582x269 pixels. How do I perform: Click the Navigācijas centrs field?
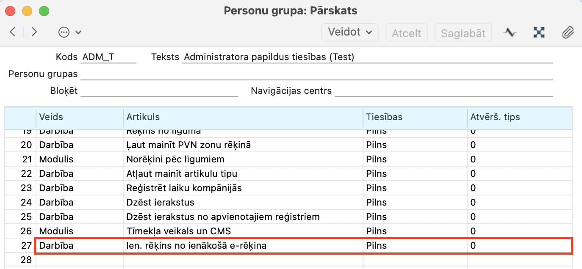[x=443, y=91]
